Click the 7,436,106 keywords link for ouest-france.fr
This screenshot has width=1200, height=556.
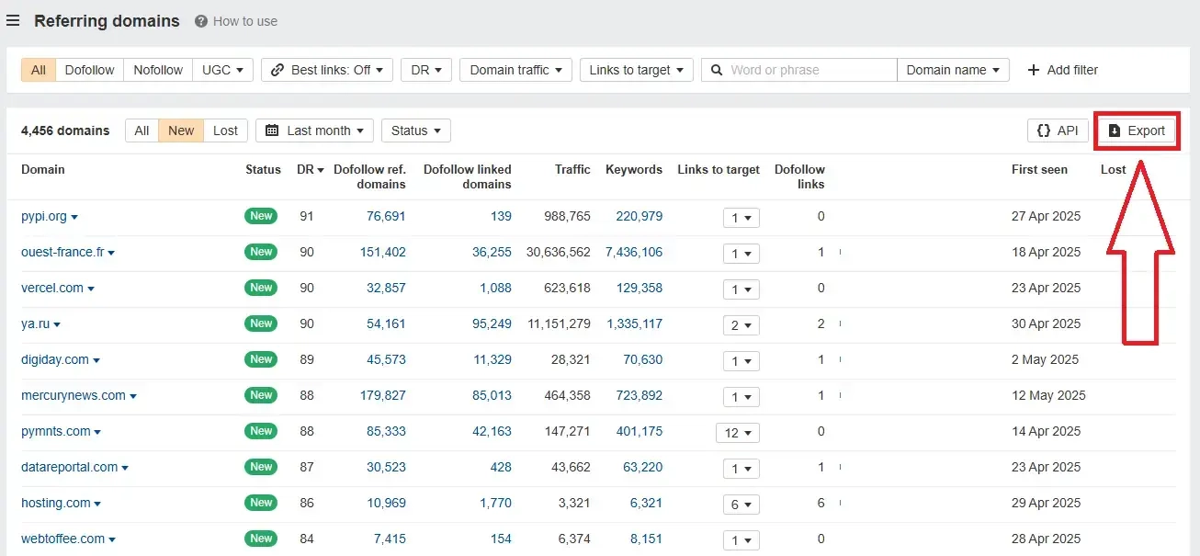click(633, 252)
